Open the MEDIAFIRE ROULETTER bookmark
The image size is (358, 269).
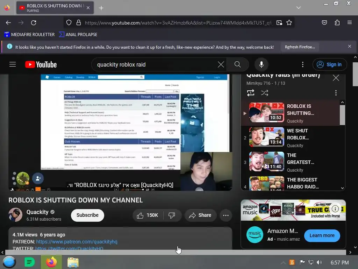coord(29,35)
